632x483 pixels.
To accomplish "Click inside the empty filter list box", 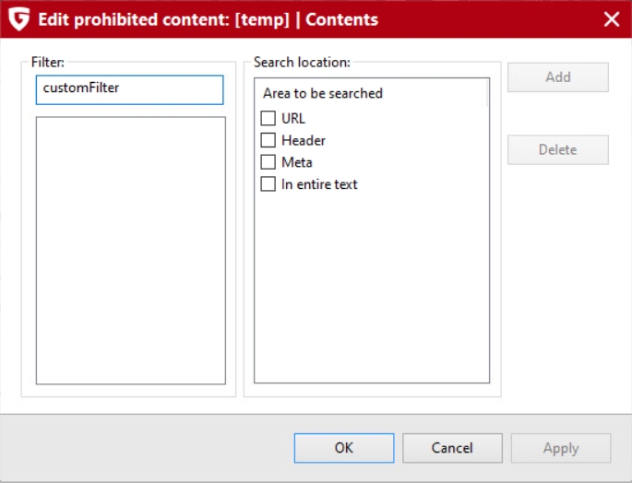I will (x=131, y=251).
